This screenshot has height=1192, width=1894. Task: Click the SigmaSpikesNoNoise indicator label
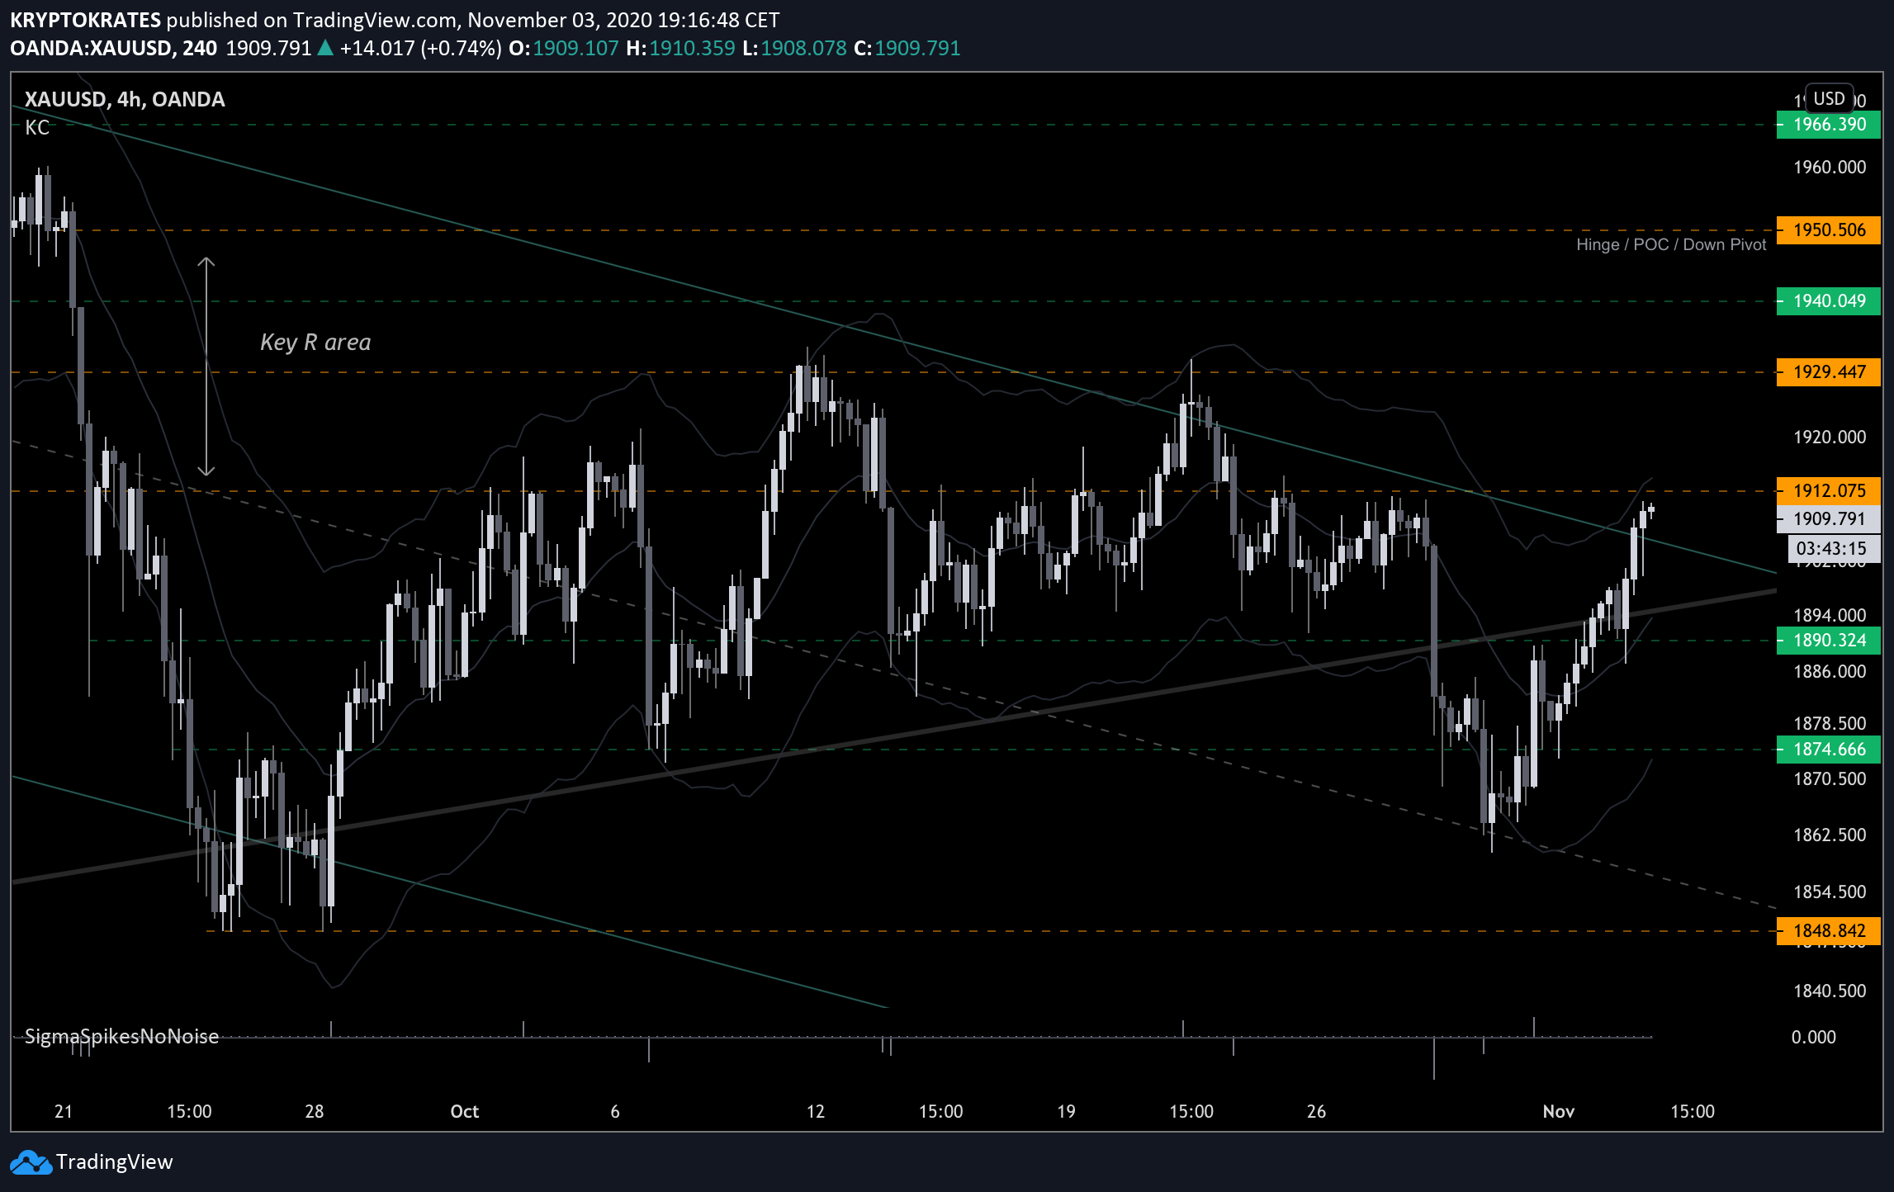click(121, 1036)
